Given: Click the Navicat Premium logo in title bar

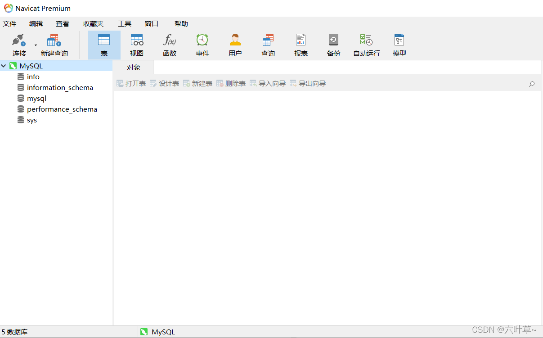Looking at the screenshot, I should click(x=9, y=8).
